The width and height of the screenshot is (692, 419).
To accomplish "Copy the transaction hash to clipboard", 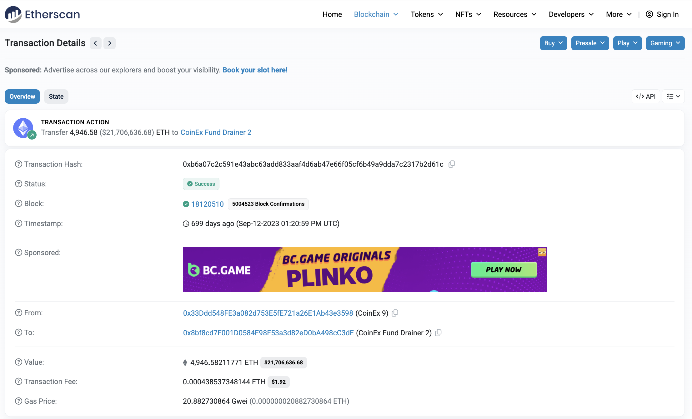I will 452,164.
